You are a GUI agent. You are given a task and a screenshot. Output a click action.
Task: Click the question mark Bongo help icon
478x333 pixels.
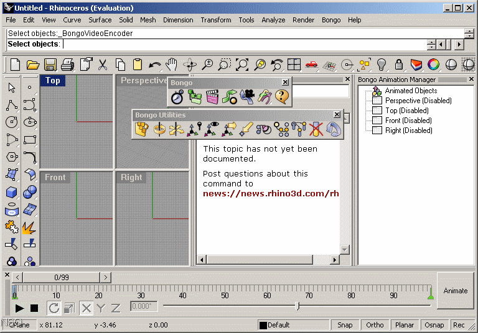(282, 97)
